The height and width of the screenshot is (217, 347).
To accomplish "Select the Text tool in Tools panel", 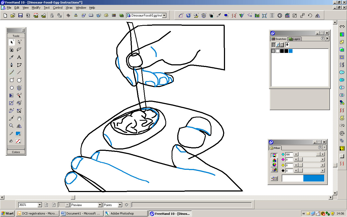I will click(19, 57).
